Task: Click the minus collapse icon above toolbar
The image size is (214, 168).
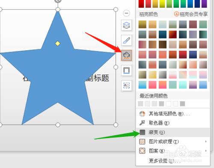Action: 126,13
